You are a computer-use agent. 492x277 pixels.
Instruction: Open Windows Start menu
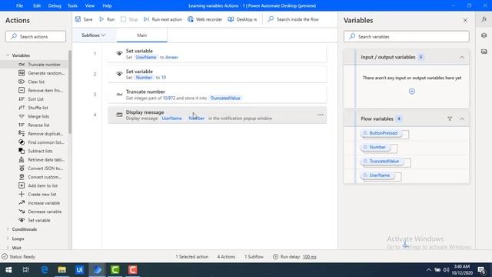point(8,270)
